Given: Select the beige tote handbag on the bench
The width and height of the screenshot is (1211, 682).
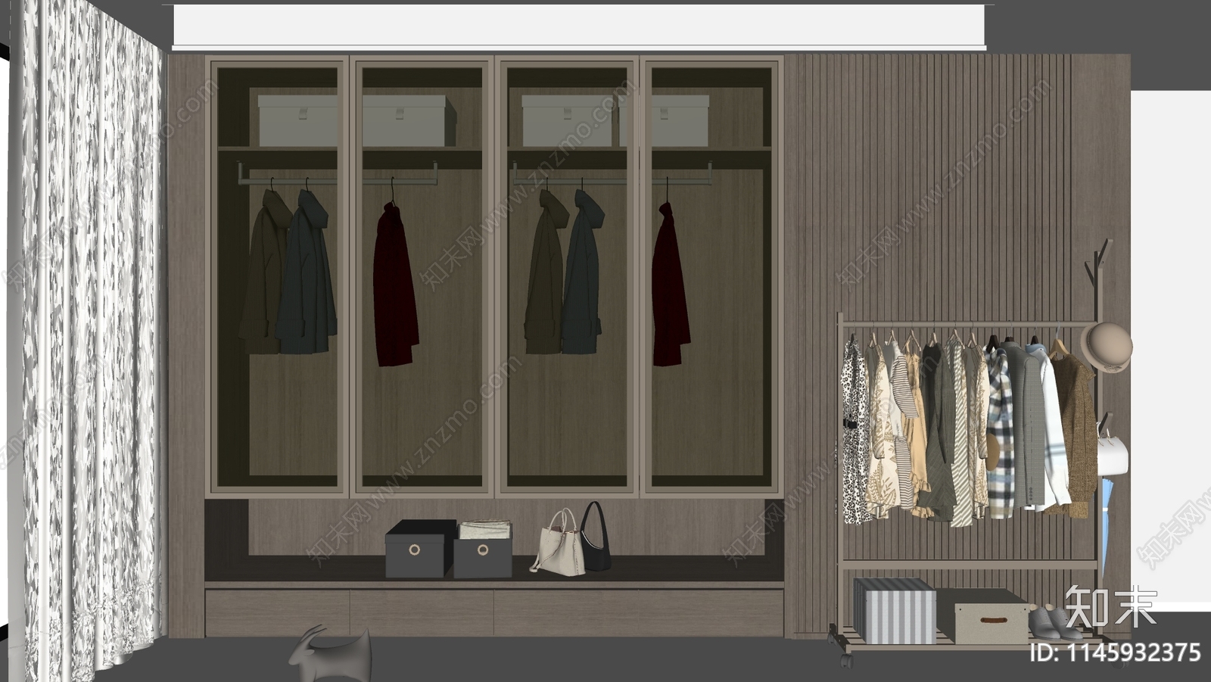Looking at the screenshot, I should (559, 543).
